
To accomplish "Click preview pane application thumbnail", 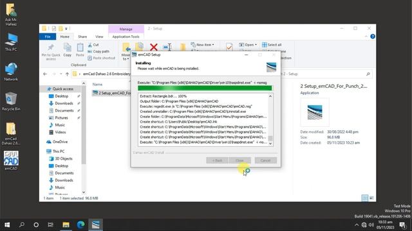I will [315, 112].
